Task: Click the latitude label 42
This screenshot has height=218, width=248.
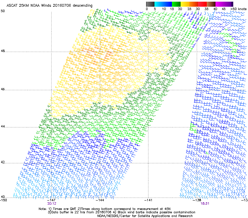Action: pyautogui.click(x=3, y=162)
